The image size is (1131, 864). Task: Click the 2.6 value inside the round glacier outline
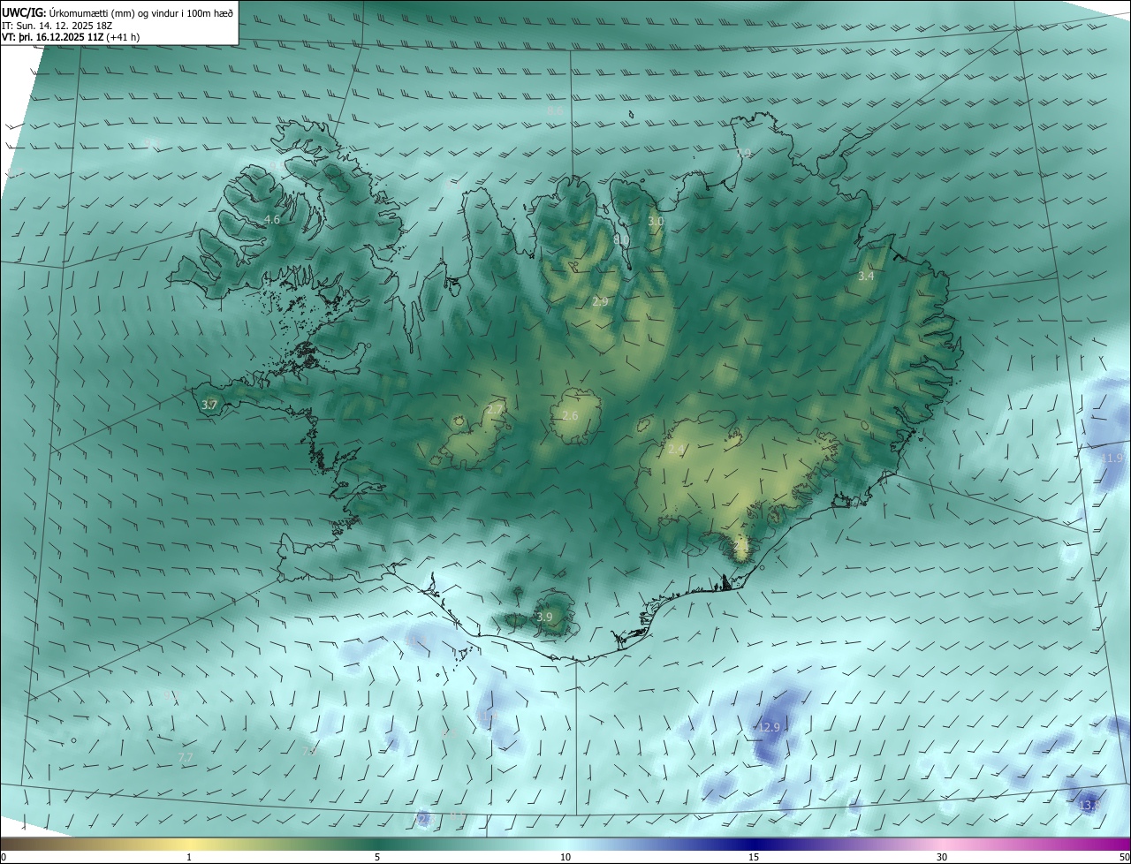(570, 416)
